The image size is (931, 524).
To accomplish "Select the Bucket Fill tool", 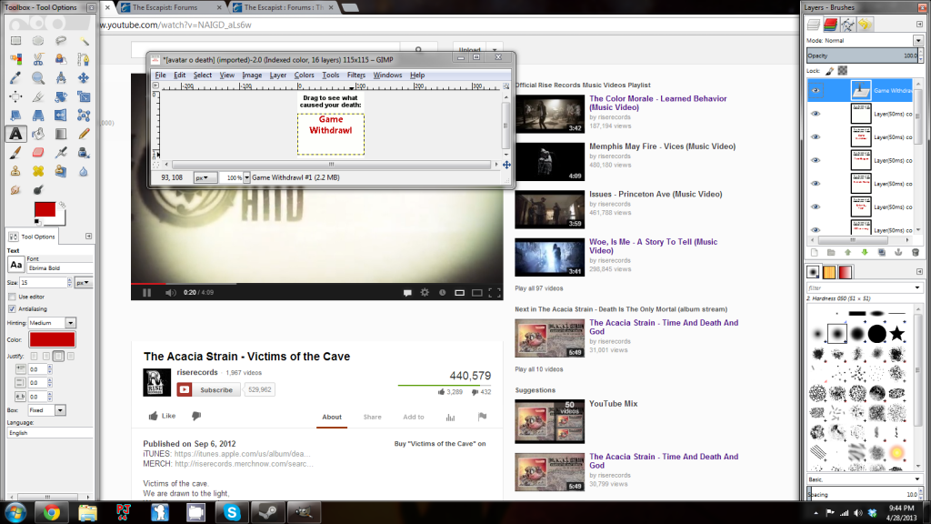I will coord(38,134).
